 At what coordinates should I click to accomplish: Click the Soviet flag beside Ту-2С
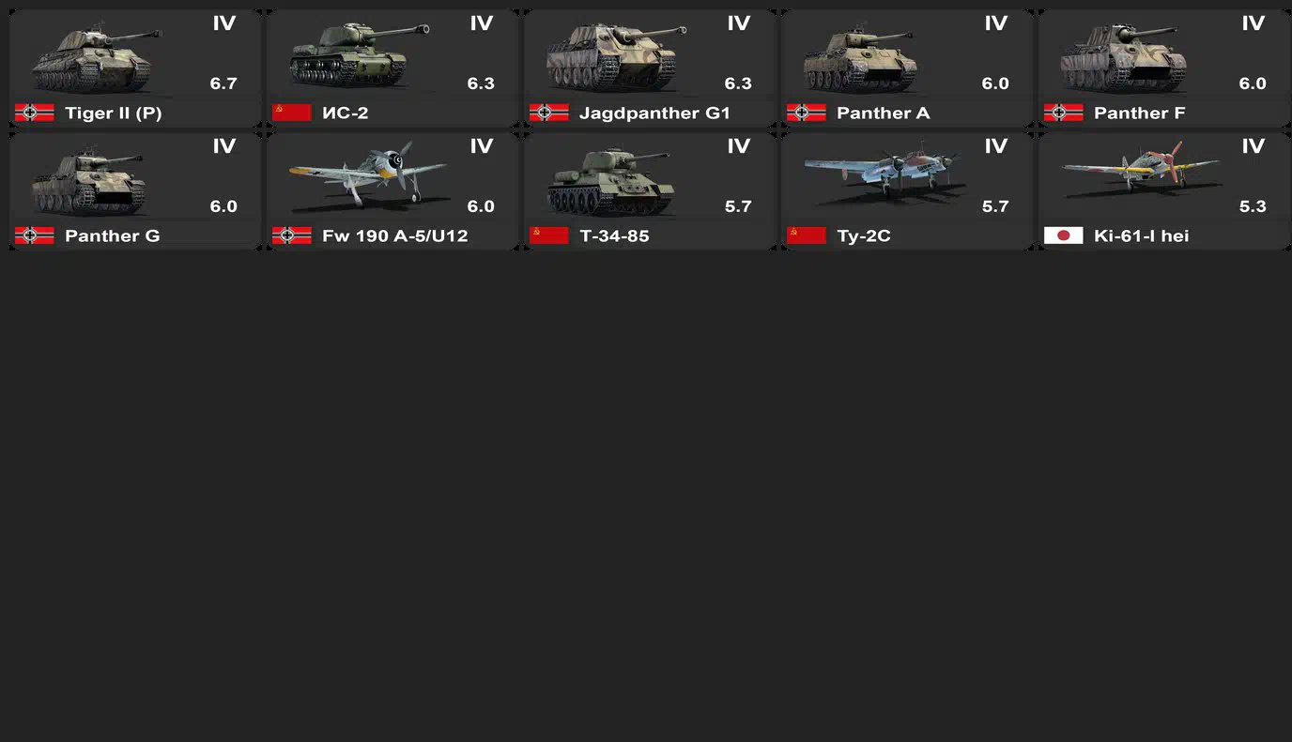pyautogui.click(x=807, y=235)
